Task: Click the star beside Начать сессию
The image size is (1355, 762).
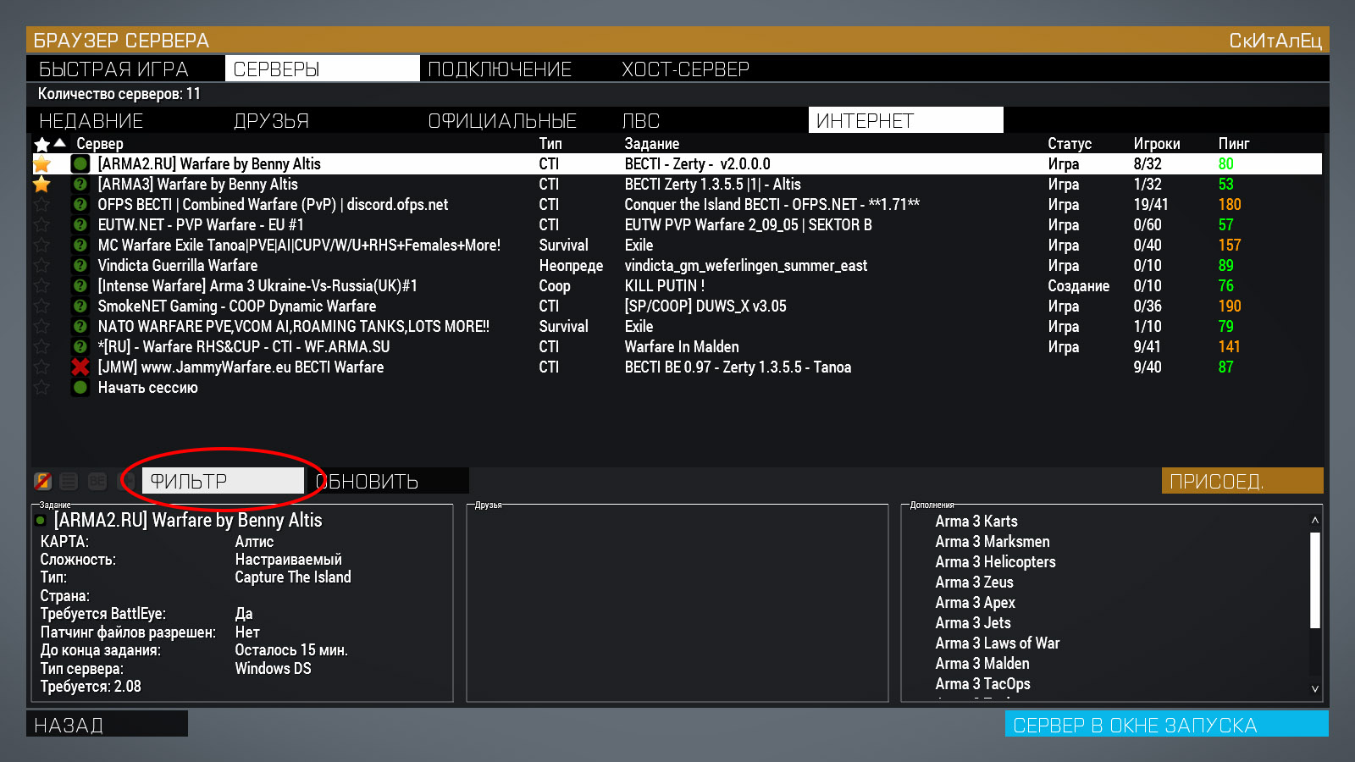Action: click(41, 387)
